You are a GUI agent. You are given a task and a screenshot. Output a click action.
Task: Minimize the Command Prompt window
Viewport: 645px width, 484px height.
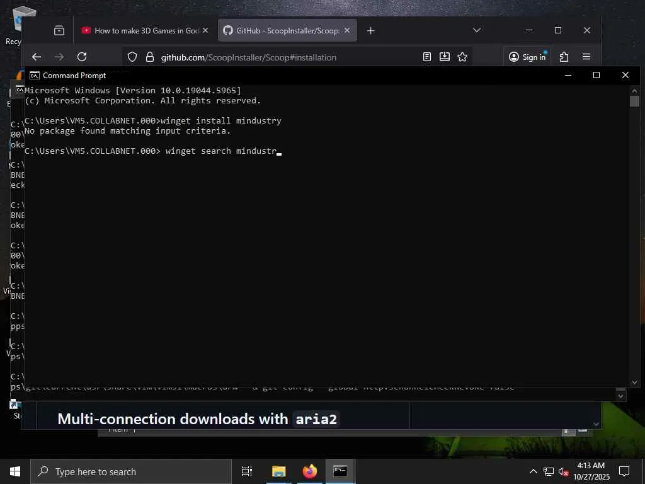[568, 75]
